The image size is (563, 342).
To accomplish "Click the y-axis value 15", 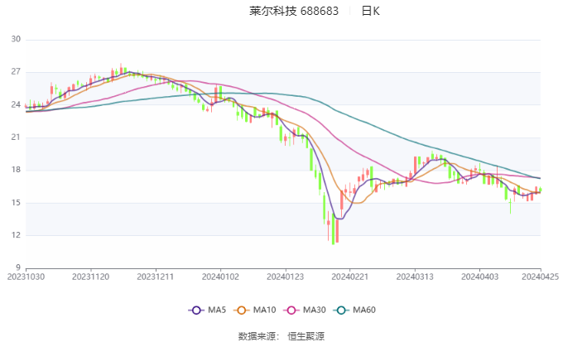I will click(16, 203).
